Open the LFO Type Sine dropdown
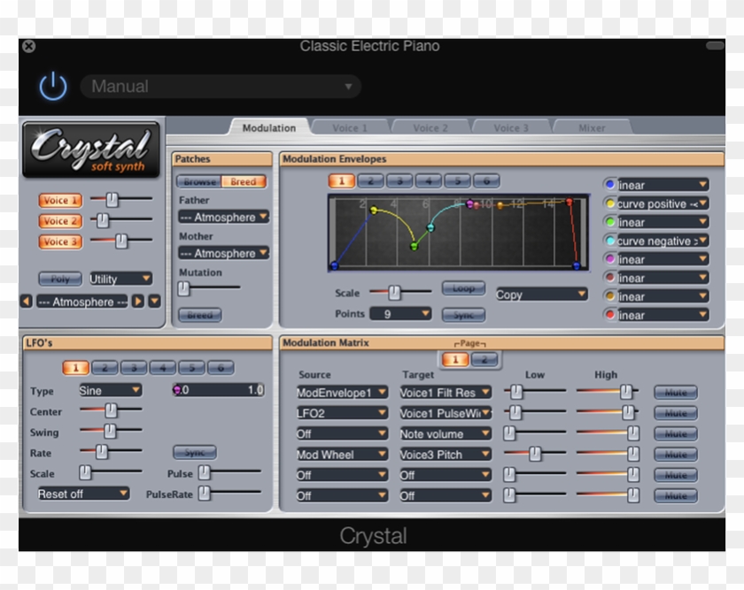This screenshot has height=590, width=744. click(x=110, y=390)
